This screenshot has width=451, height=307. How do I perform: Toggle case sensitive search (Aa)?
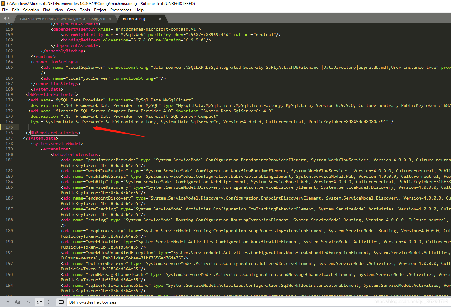pos(18,302)
